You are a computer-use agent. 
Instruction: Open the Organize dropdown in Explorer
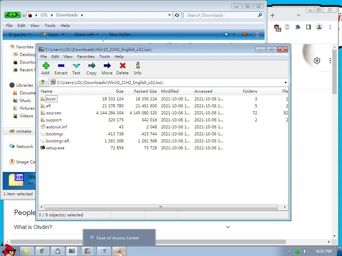tap(19, 34)
